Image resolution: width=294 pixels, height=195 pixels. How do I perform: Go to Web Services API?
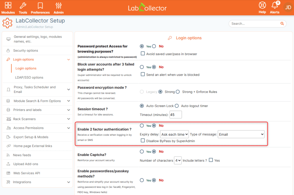[x=37, y=173]
